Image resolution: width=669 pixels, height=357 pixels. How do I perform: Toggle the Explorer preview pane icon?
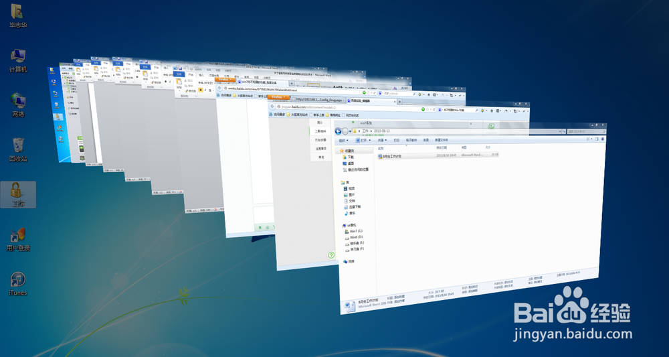point(597,139)
